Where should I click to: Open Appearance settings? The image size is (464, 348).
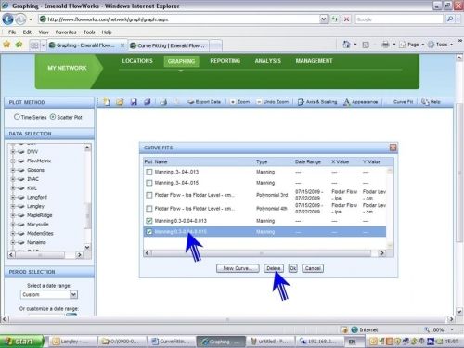tap(361, 102)
